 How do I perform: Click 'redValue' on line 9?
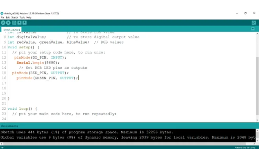pyautogui.click(x=26, y=42)
